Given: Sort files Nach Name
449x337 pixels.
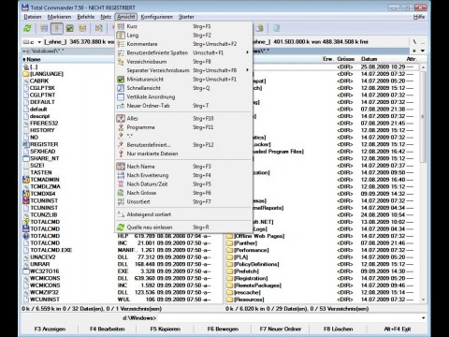Looking at the screenshot, I should (x=183, y=167).
